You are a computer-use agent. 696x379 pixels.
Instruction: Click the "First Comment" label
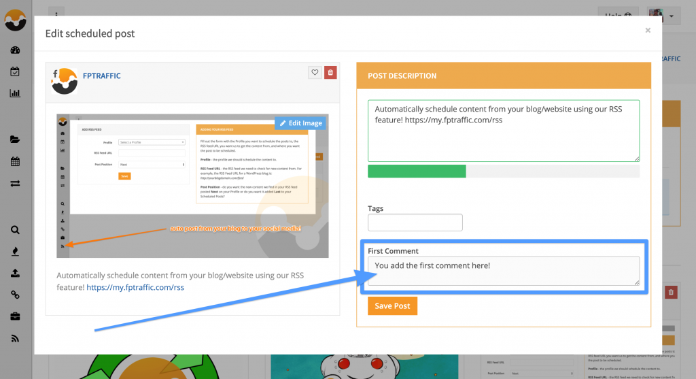coord(393,250)
